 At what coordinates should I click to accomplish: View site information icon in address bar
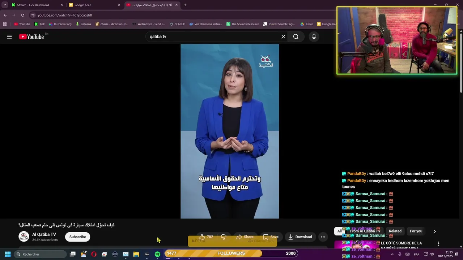[33, 15]
